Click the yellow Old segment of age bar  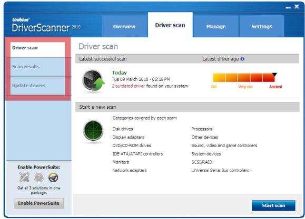click(219, 77)
